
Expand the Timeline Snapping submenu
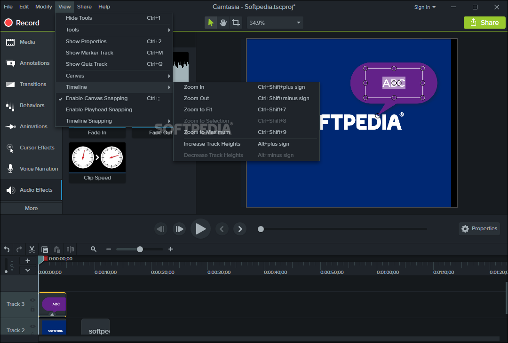point(114,121)
